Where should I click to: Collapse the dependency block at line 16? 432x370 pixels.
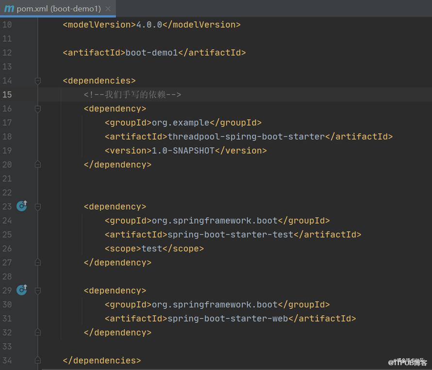(x=38, y=109)
